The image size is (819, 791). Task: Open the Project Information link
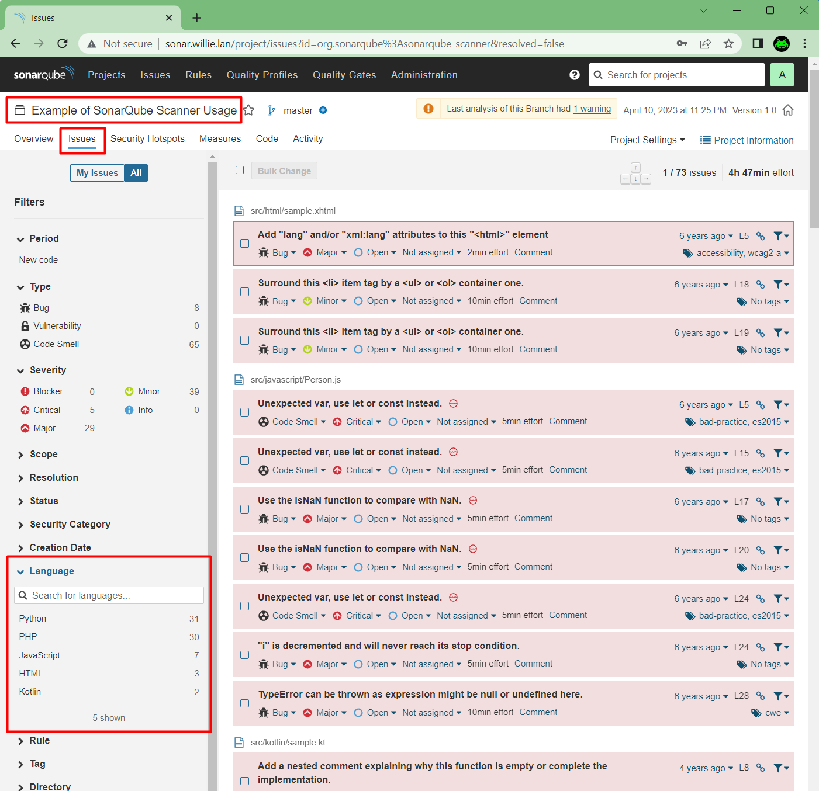click(747, 140)
